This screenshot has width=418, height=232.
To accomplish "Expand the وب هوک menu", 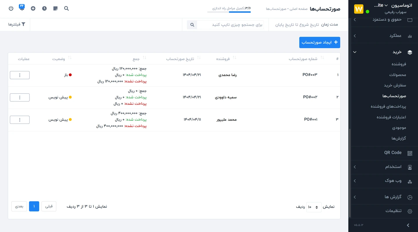I will pyautogui.click(x=355, y=181).
